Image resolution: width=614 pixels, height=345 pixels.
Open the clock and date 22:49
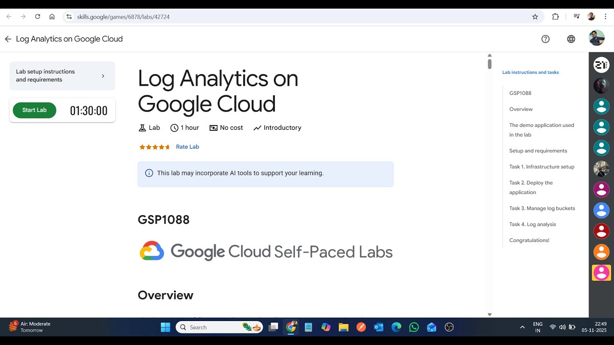coord(594,327)
